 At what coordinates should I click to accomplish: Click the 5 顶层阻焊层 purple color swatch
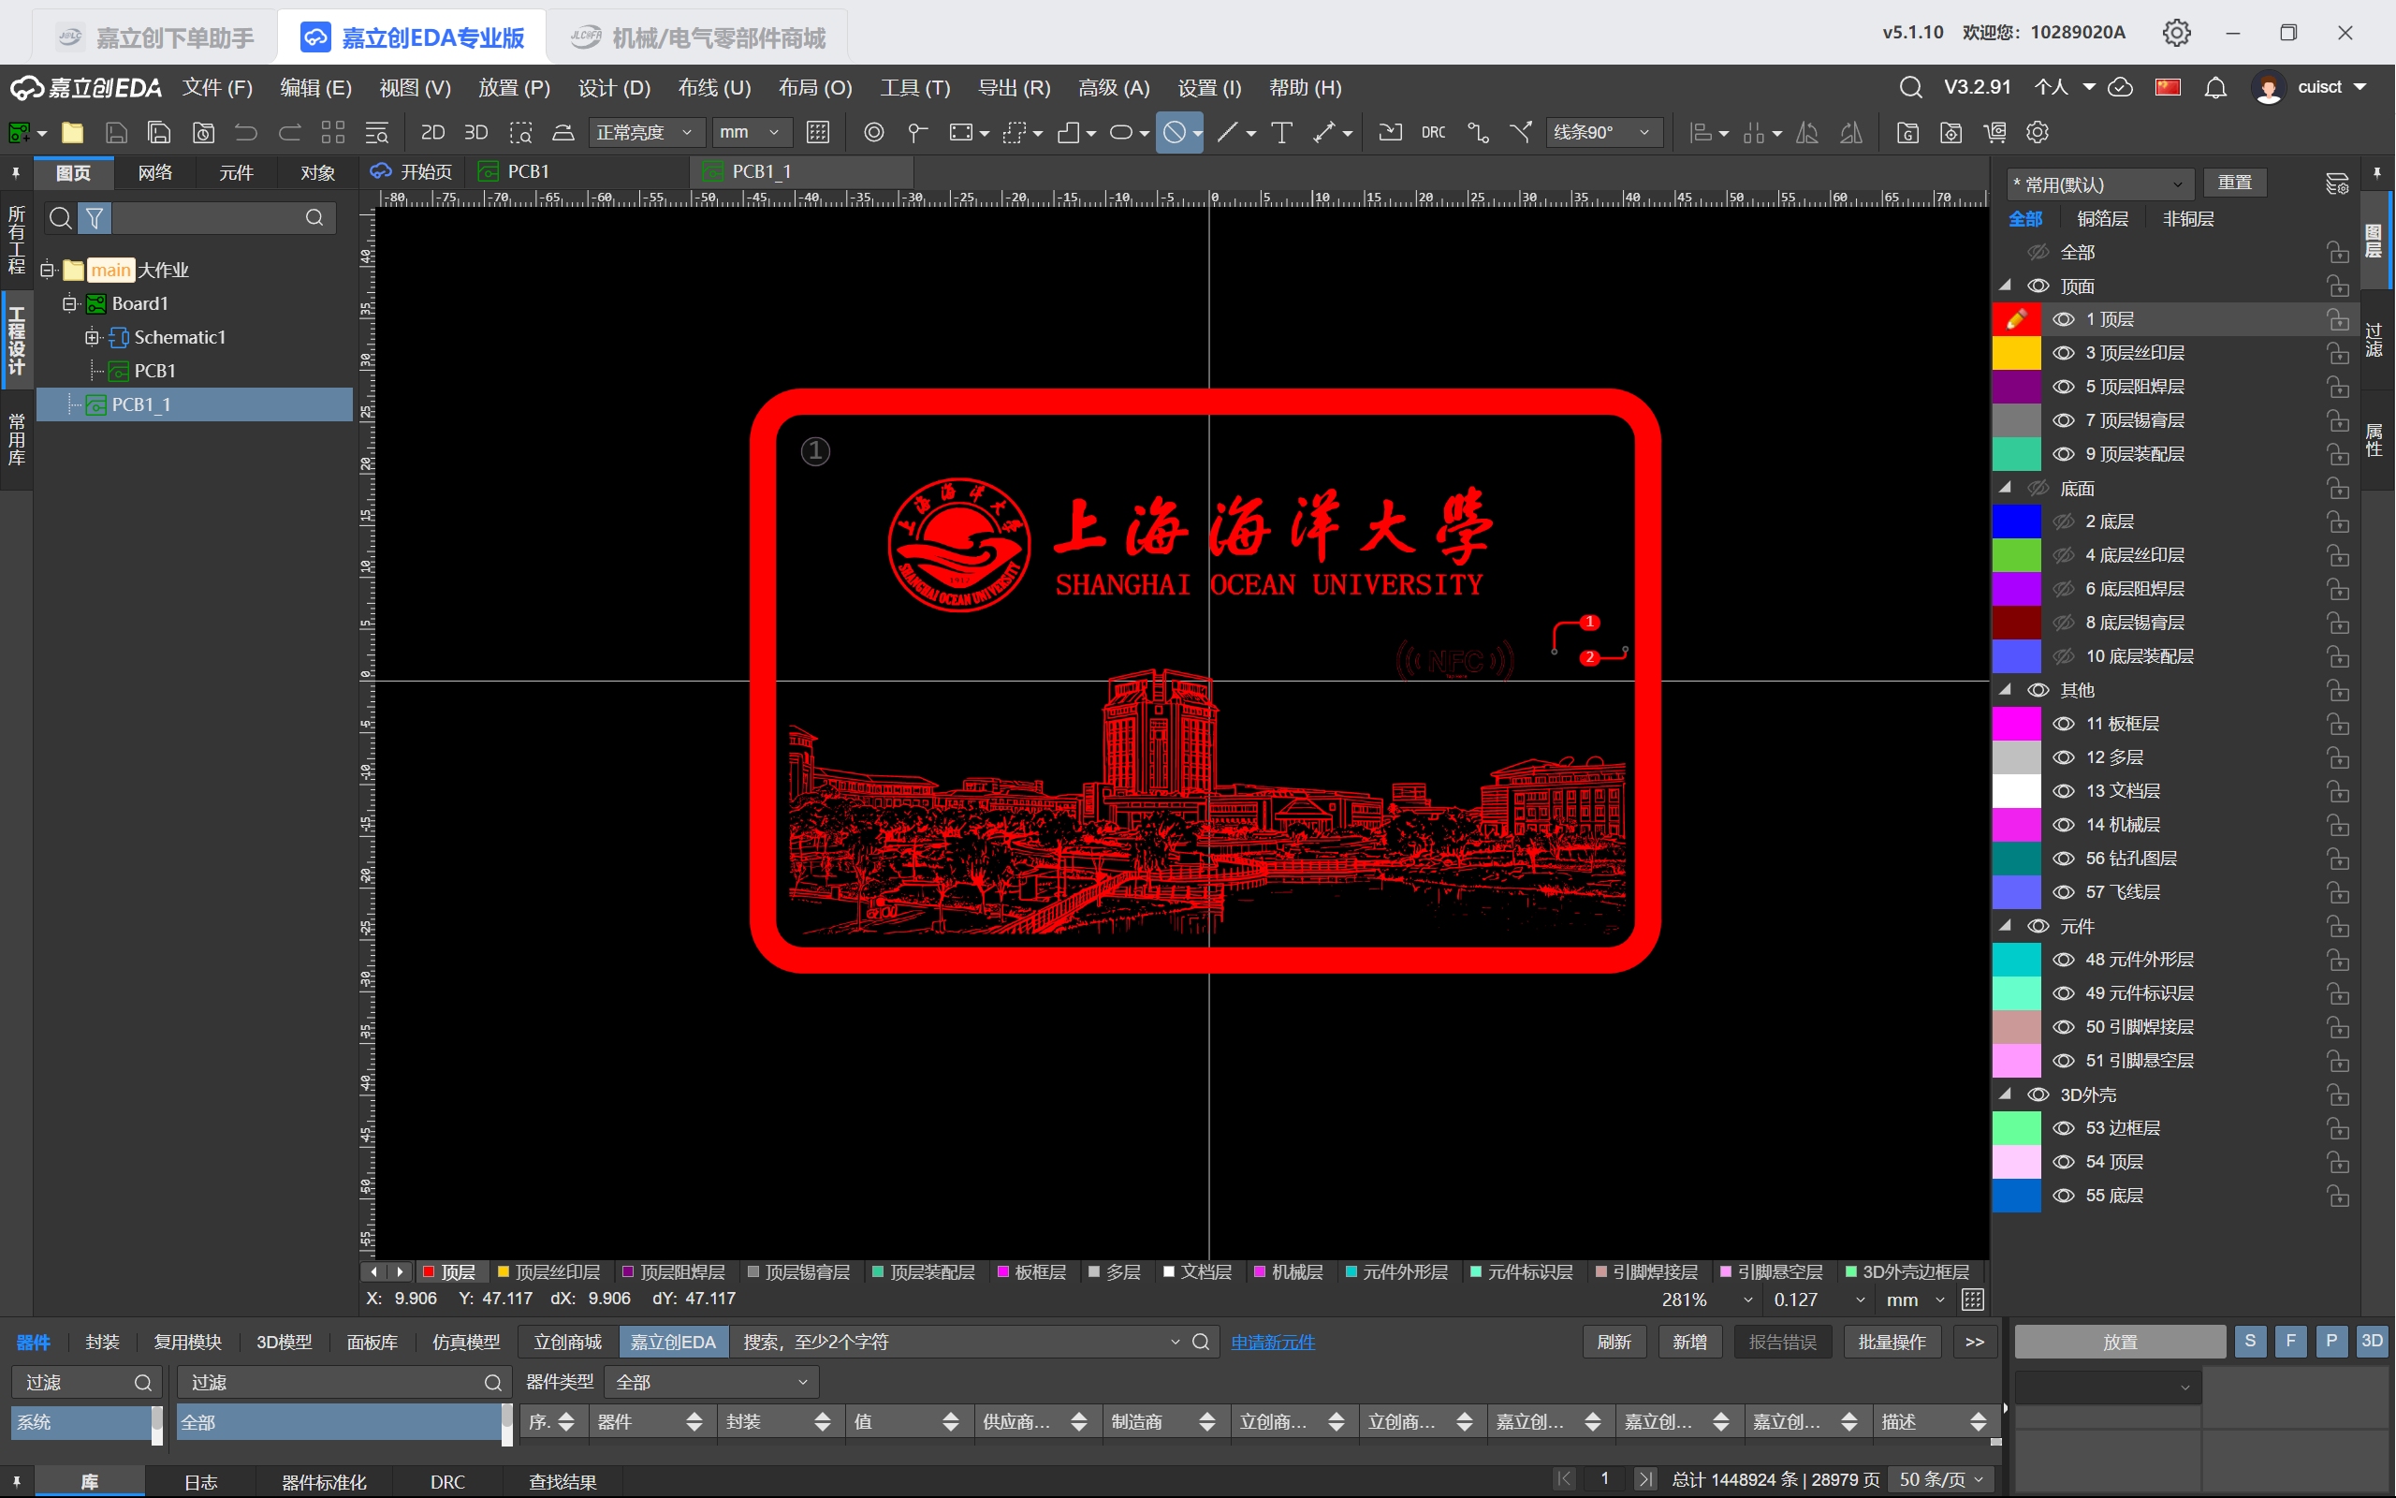[x=2016, y=387]
